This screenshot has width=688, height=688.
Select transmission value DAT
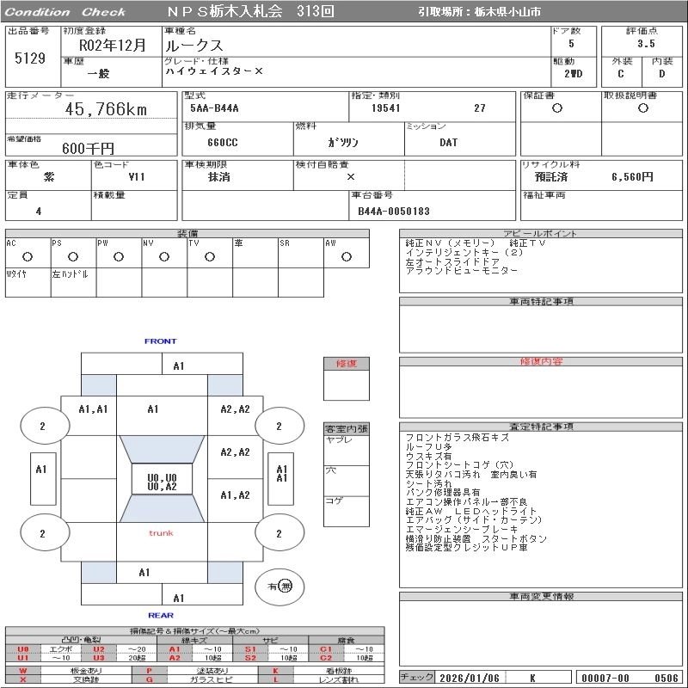pos(448,143)
